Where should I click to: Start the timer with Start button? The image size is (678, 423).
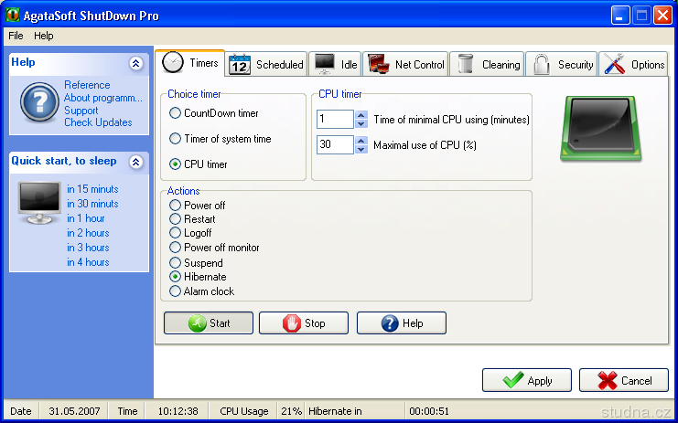coord(209,323)
